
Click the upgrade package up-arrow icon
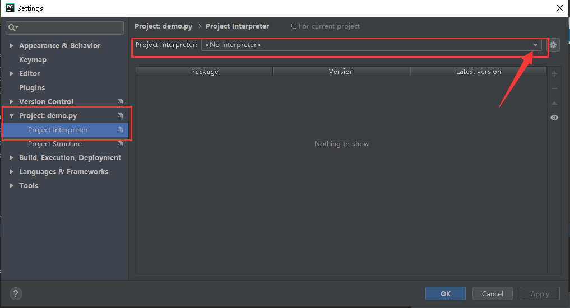[554, 103]
